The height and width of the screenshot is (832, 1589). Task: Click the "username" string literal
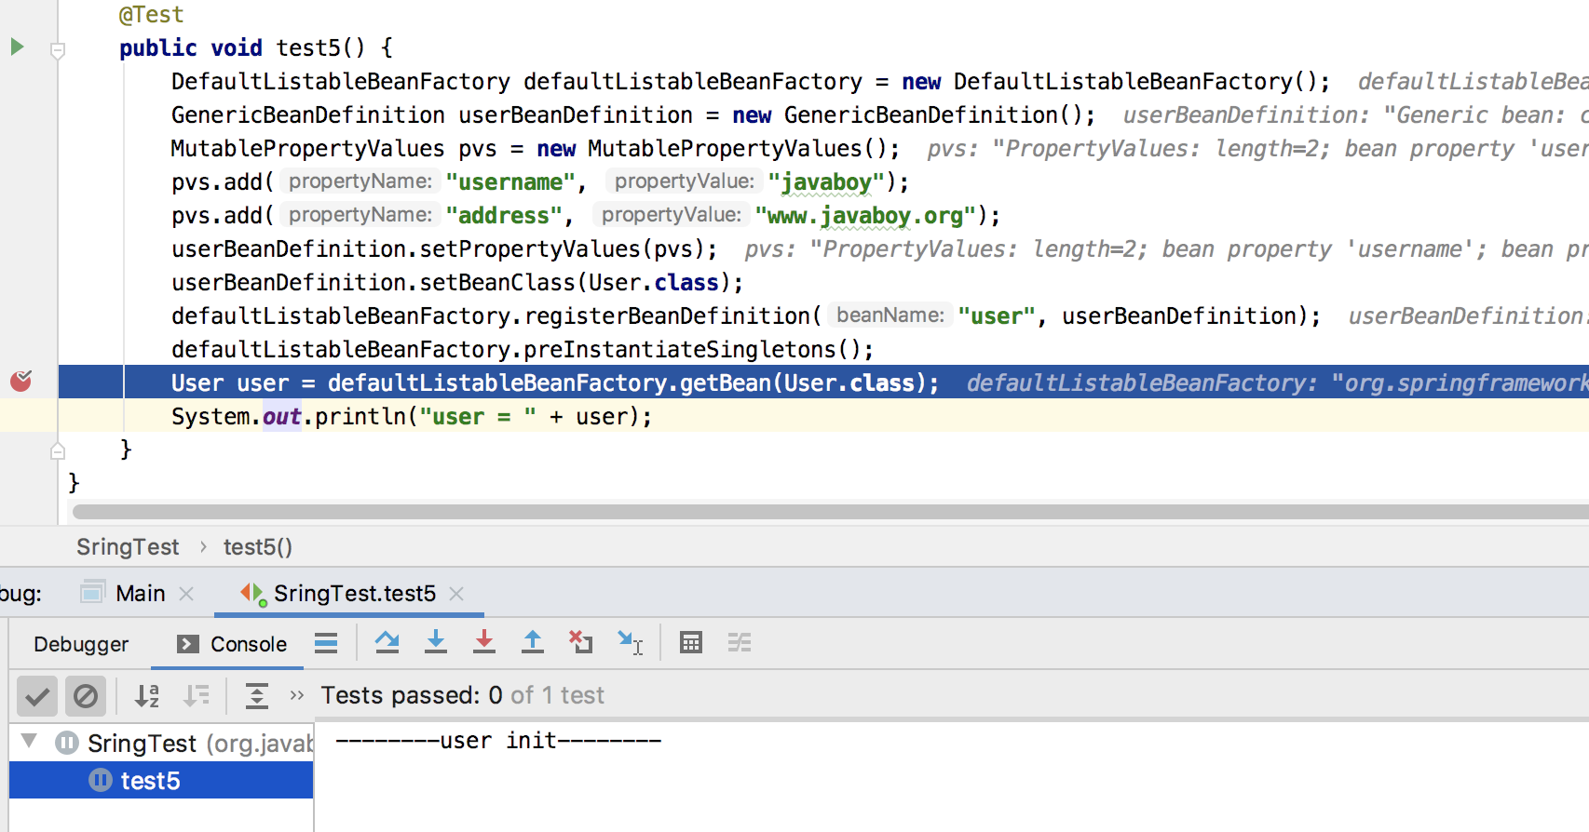[510, 182]
